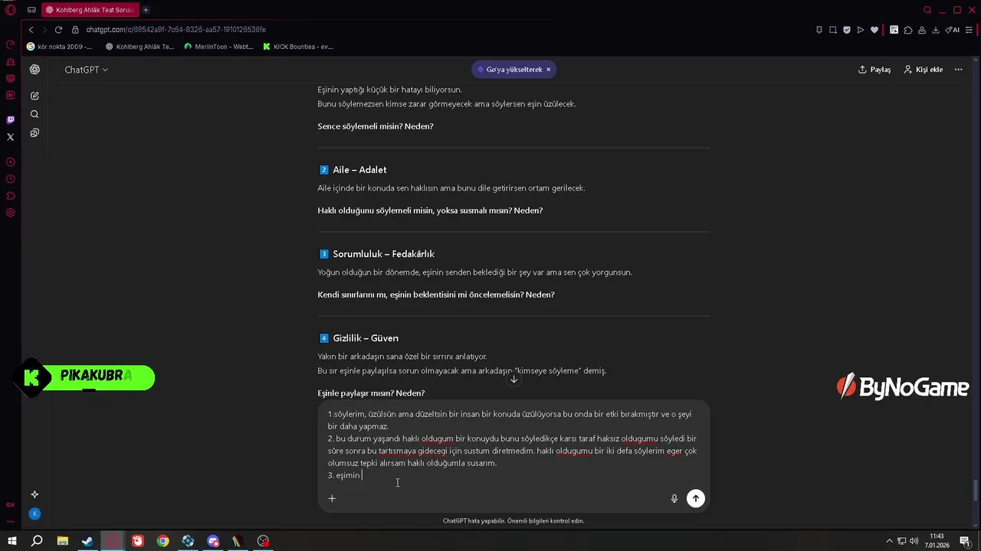The height and width of the screenshot is (551, 981).
Task: Open the kör nokta 2009 bookmark
Action: point(60,47)
